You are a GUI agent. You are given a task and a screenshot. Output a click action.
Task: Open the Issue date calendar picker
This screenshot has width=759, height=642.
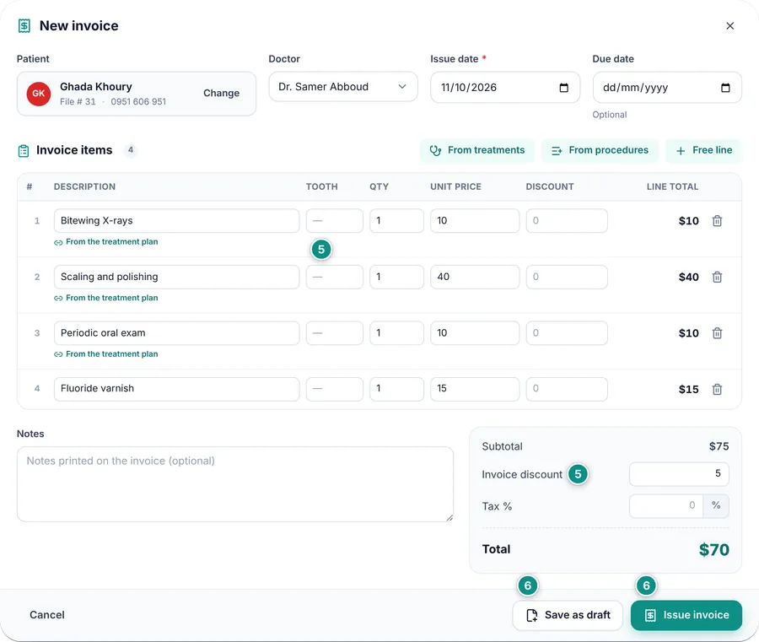pos(564,88)
